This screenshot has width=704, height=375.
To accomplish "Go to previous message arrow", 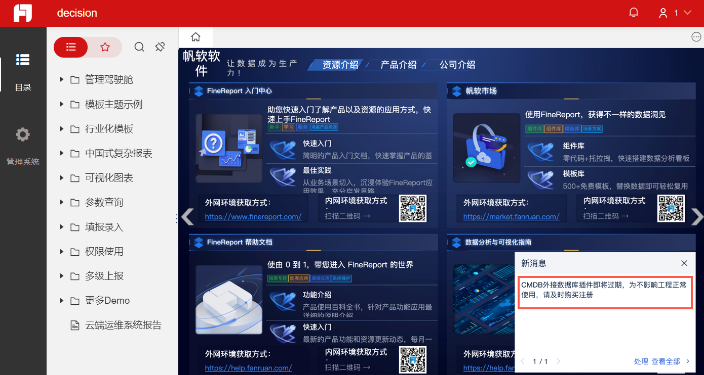I will pos(523,361).
